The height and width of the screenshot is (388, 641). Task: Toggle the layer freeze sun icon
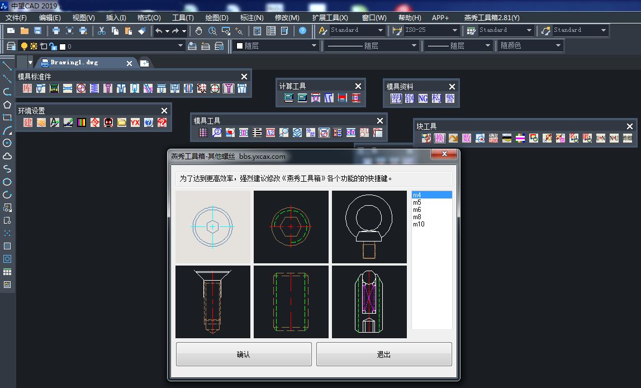click(x=34, y=46)
